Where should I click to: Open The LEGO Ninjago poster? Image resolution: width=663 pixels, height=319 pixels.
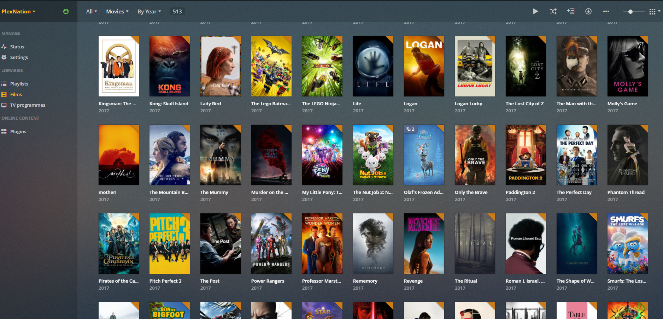(x=322, y=66)
